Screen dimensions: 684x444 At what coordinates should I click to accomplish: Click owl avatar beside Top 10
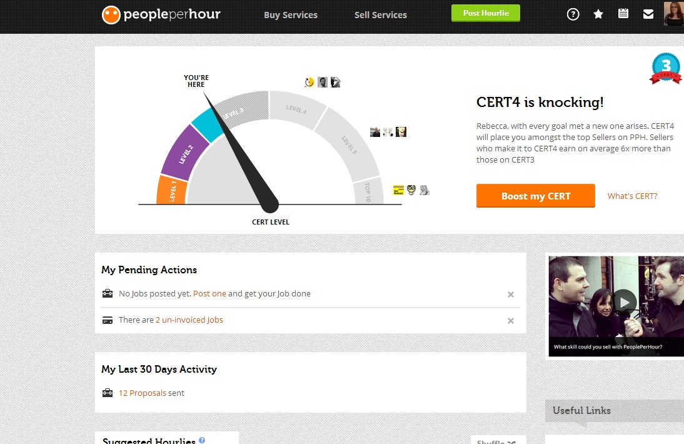click(411, 189)
